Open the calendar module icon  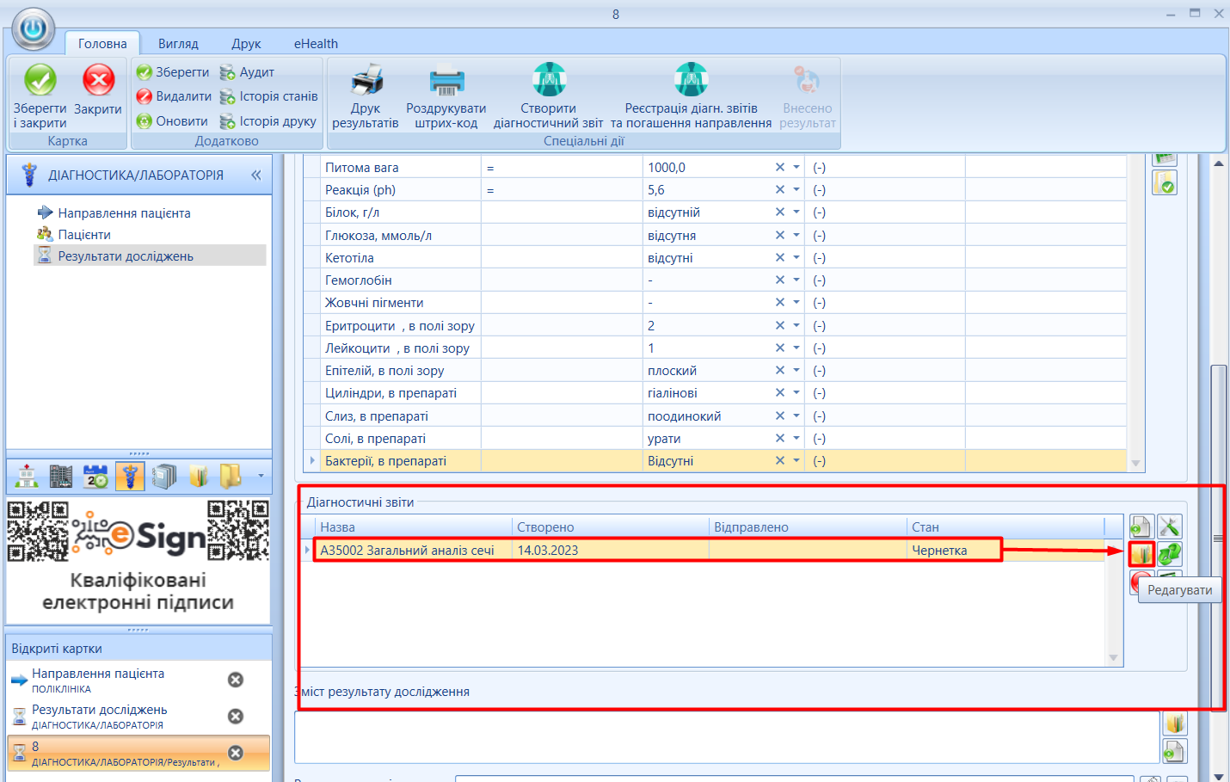pyautogui.click(x=95, y=476)
